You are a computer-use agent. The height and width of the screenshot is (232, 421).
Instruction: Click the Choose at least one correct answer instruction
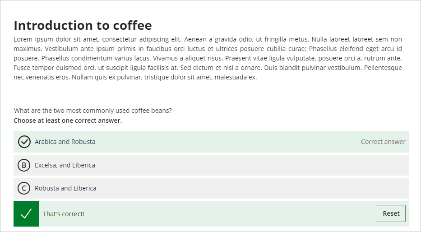point(68,121)
